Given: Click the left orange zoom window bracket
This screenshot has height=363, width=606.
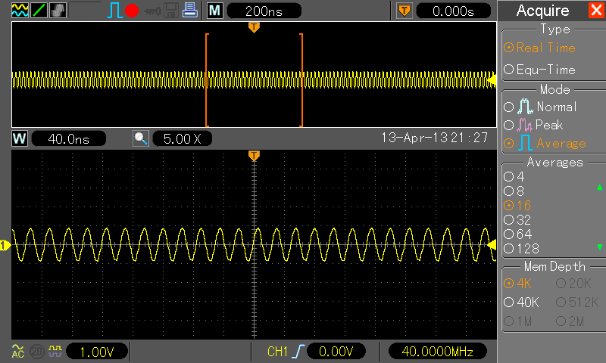Looking at the screenshot, I should [x=207, y=80].
